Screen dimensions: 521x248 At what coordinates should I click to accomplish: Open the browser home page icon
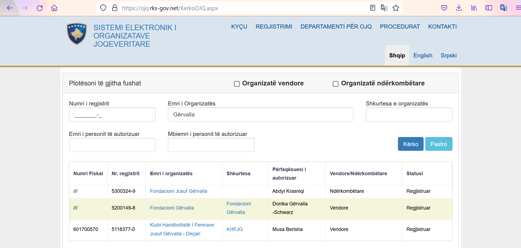54,8
